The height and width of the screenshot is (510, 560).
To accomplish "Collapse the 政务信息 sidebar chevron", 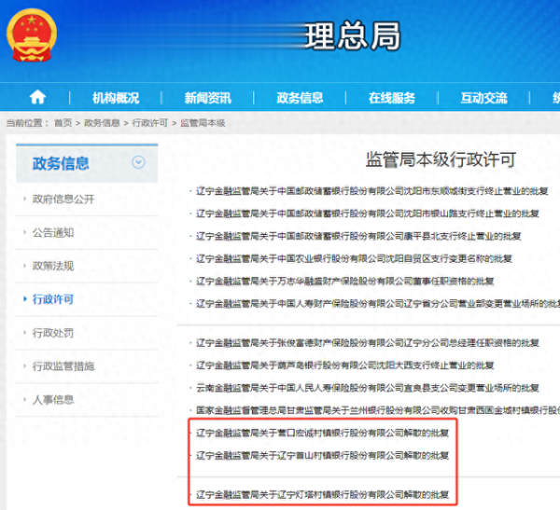I will (x=138, y=162).
